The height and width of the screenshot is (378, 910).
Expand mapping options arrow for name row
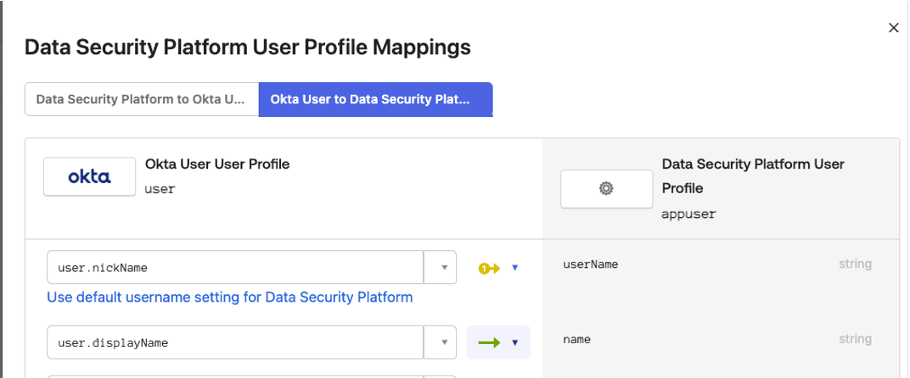click(x=514, y=342)
